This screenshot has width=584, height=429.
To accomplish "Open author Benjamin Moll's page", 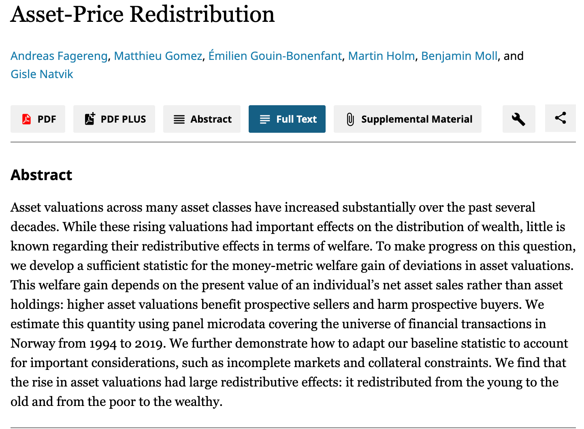I will [459, 56].
